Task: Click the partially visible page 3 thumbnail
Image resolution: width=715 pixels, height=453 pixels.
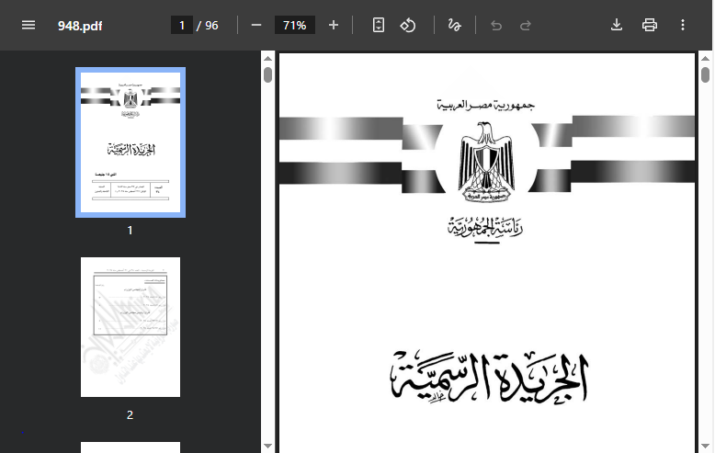Action: pos(131,447)
